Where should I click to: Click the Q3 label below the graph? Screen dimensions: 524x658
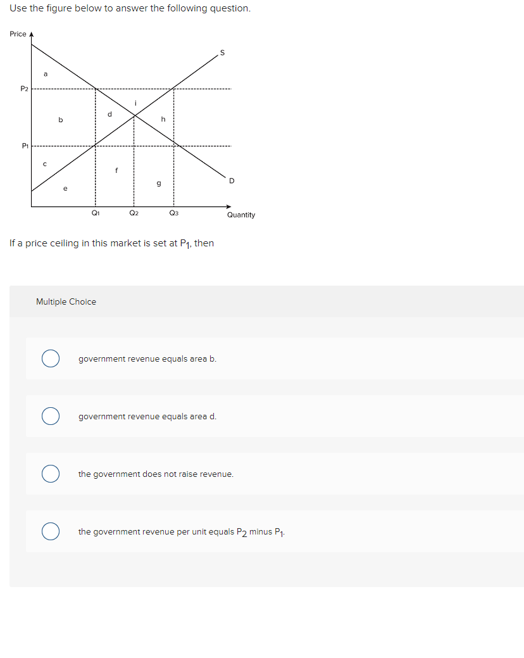point(172,213)
